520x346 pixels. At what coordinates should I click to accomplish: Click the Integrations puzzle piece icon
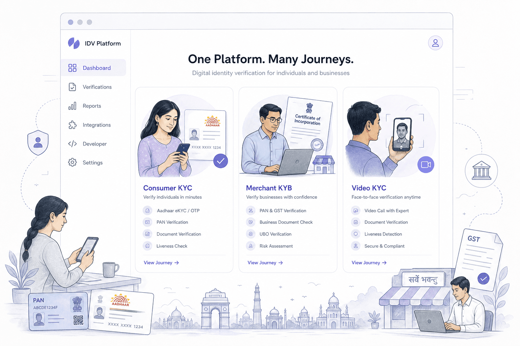click(72, 125)
